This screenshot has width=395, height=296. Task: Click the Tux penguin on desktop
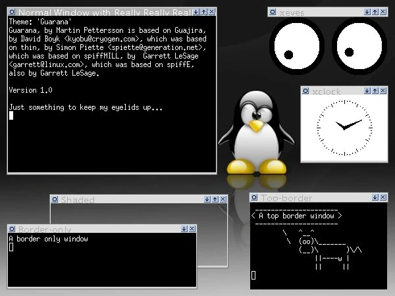257,133
